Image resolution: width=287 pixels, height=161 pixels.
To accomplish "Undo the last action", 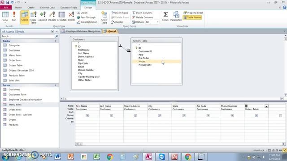I will point(12,2).
